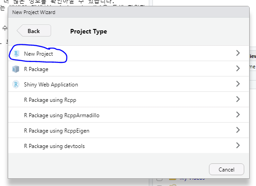Choose R Package using RcppEigen
The height and width of the screenshot is (186, 256).
click(57, 131)
